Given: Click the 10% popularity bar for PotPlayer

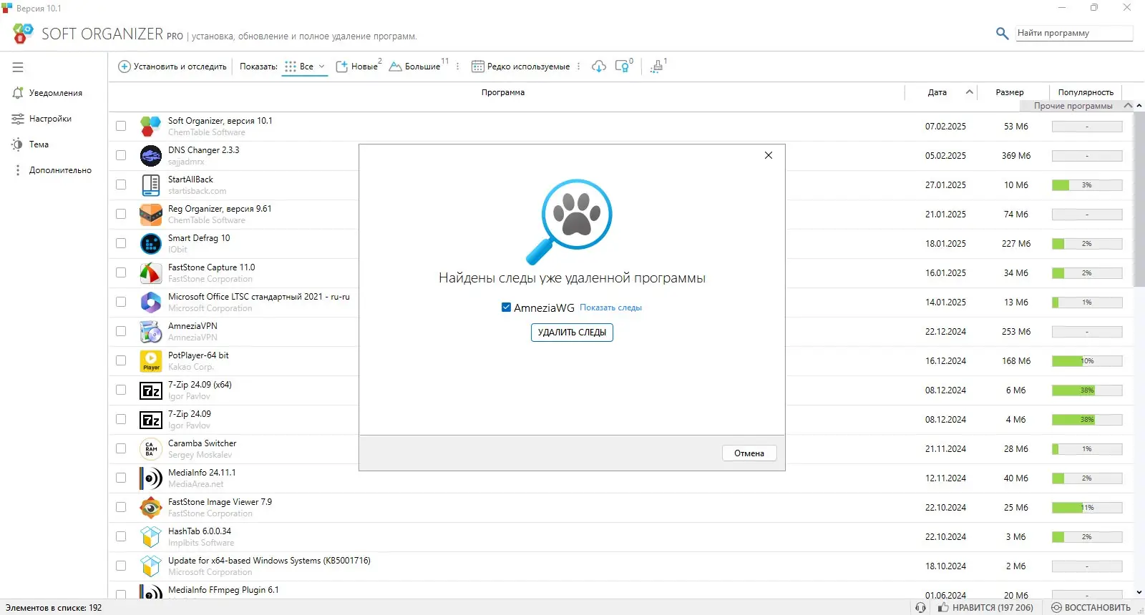Looking at the screenshot, I should click(x=1087, y=361).
